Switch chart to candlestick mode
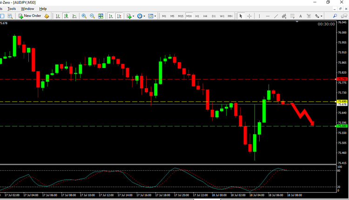The width and height of the screenshot is (349, 200). [66, 16]
